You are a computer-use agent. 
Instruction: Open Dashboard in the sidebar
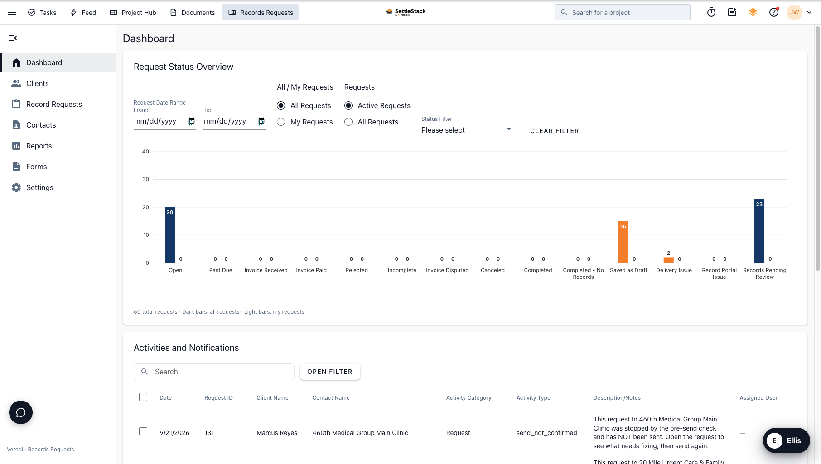[x=58, y=62]
